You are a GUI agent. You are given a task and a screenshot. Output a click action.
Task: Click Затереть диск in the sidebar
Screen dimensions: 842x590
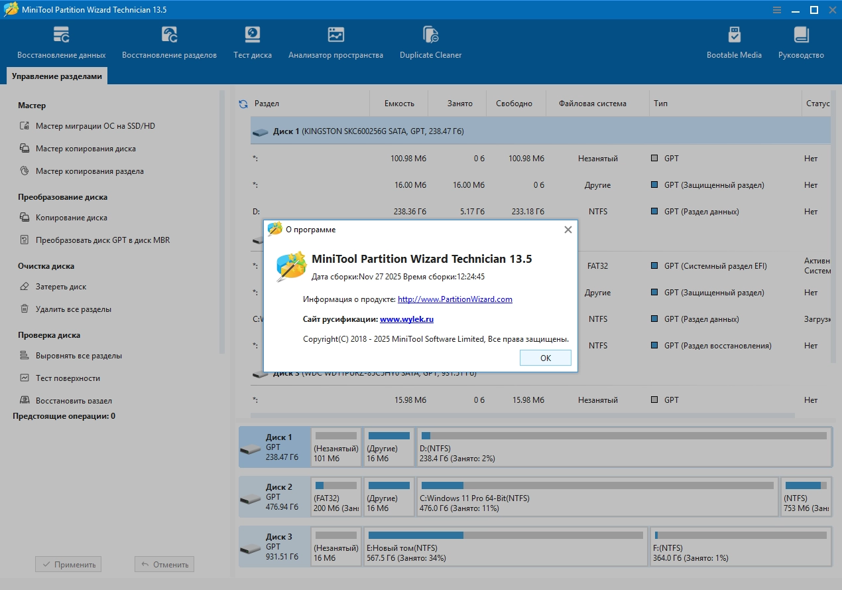61,287
